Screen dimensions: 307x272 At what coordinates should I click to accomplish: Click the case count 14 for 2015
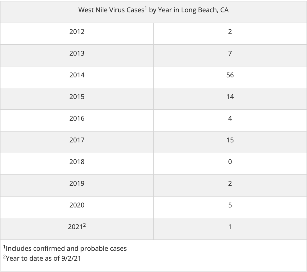point(230,97)
